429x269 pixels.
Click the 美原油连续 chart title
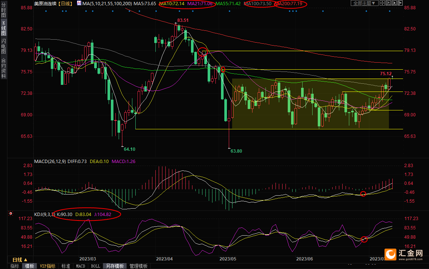pos(45,4)
